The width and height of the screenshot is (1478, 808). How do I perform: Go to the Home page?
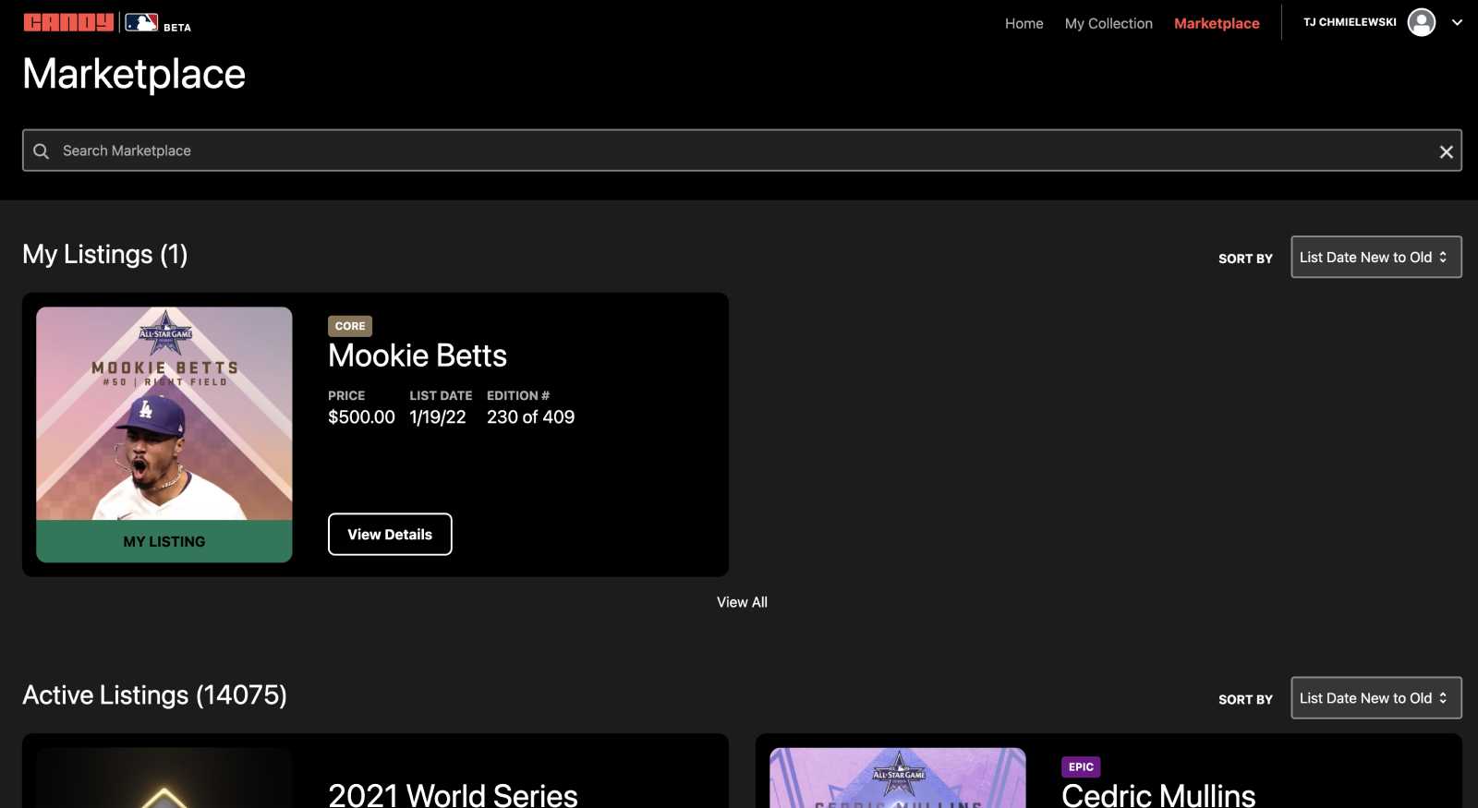pyautogui.click(x=1024, y=23)
